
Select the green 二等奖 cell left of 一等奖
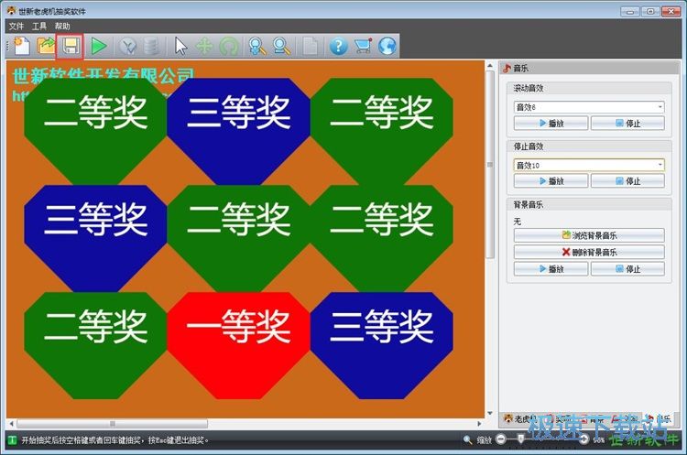click(95, 345)
